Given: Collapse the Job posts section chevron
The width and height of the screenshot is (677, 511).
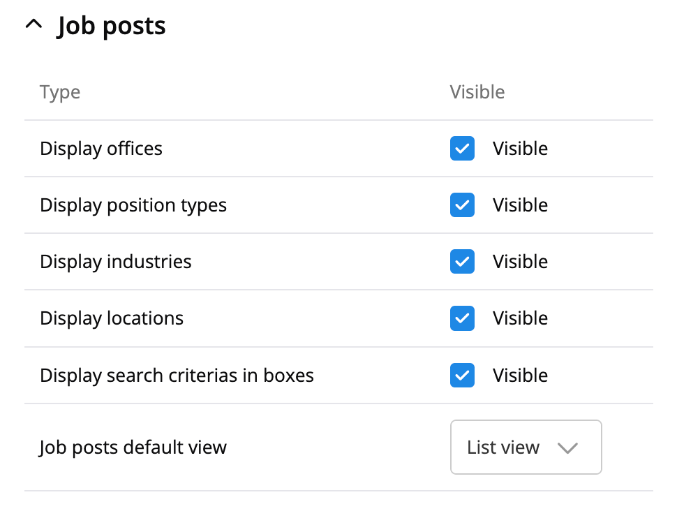Looking at the screenshot, I should coord(34,26).
